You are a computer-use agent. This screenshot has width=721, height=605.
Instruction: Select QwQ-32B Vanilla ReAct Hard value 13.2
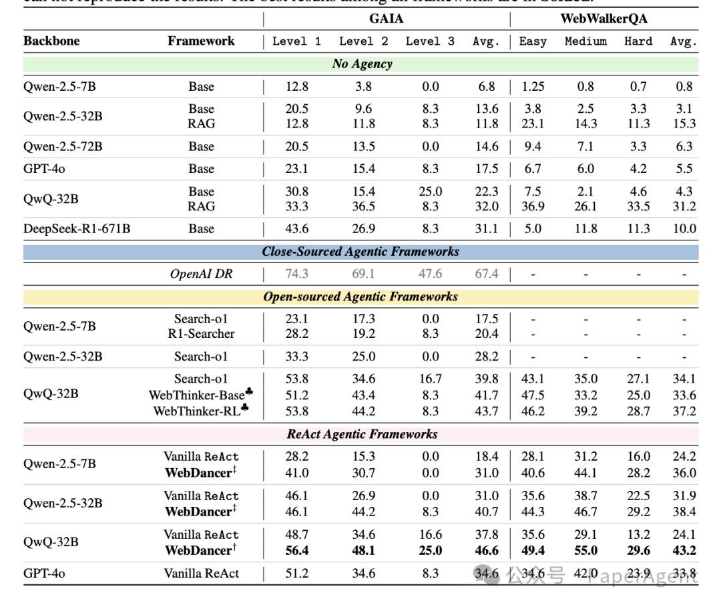pos(638,535)
